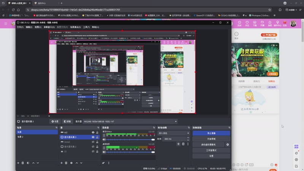Open advanced audio properties in mixer footer

[x=103, y=163]
